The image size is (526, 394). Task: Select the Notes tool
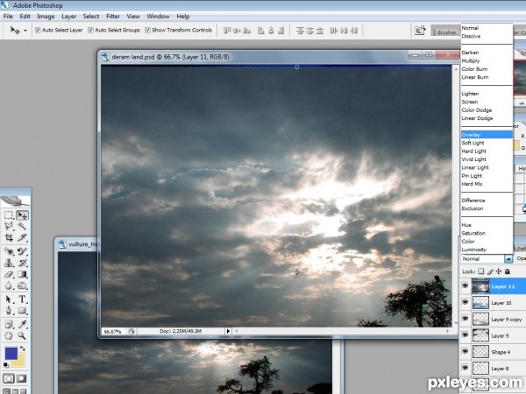click(x=9, y=324)
